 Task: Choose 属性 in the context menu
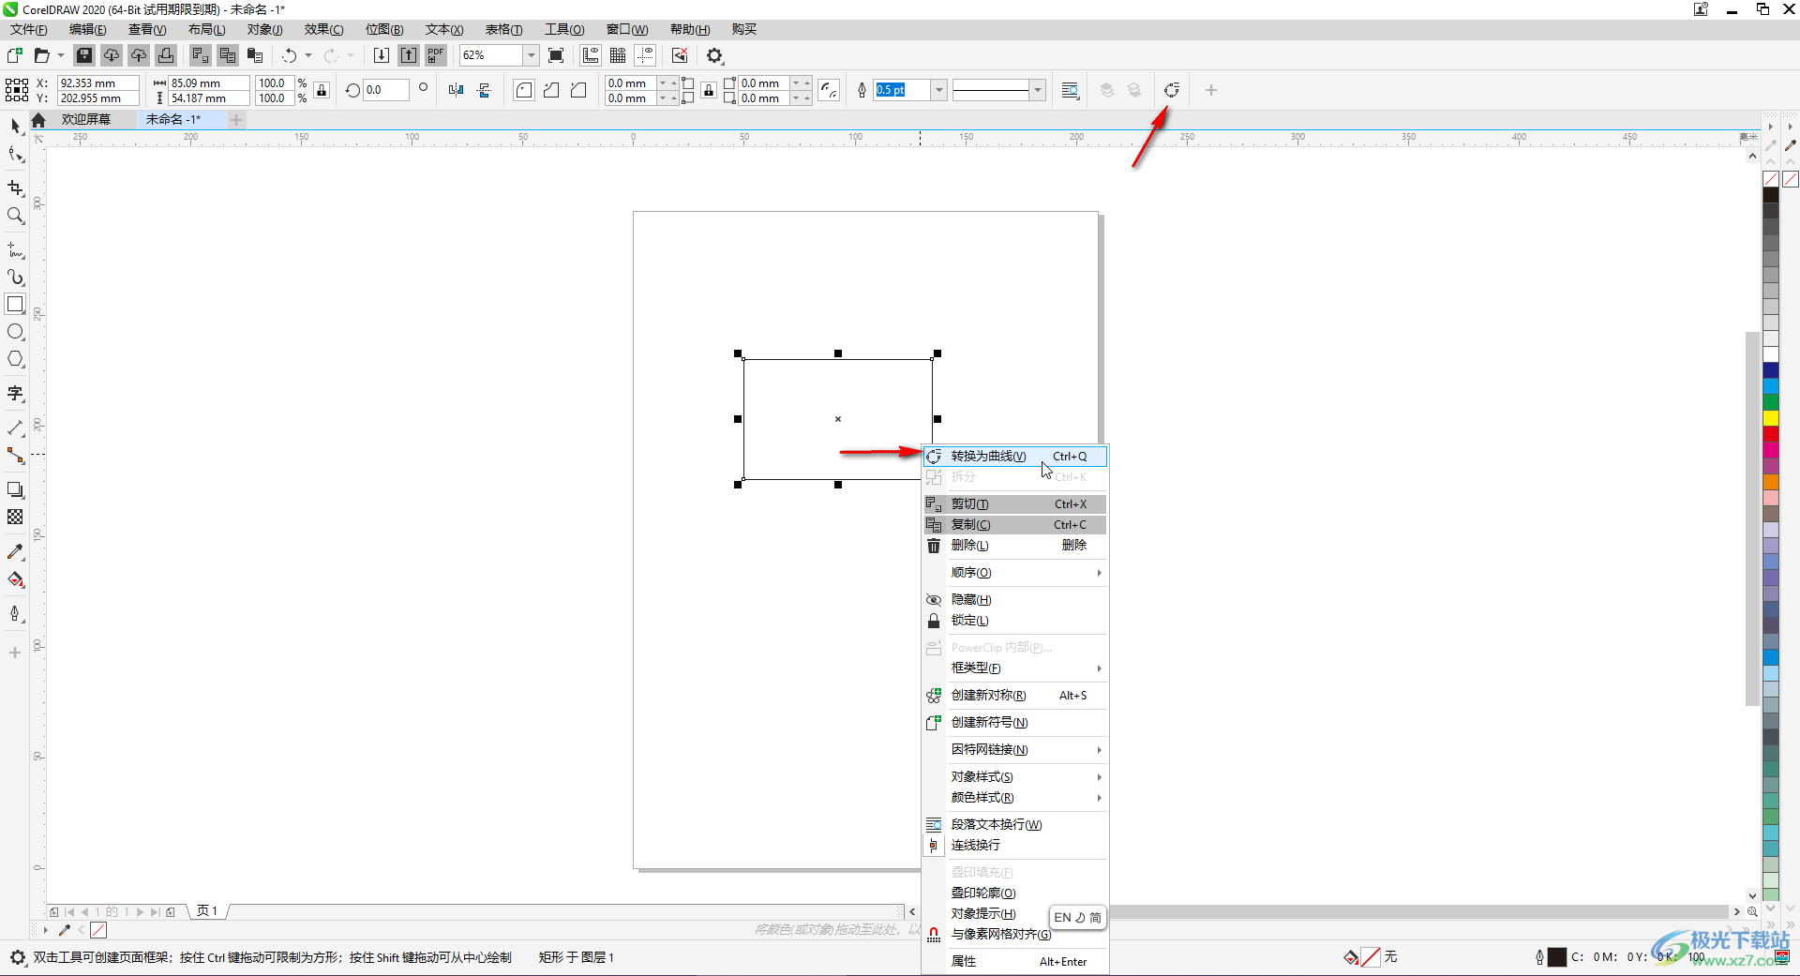coord(1015,961)
